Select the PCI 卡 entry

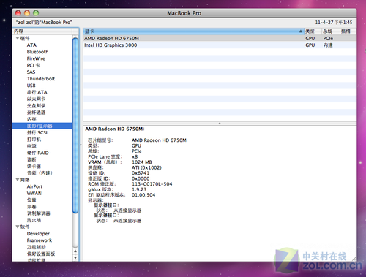click(33, 65)
